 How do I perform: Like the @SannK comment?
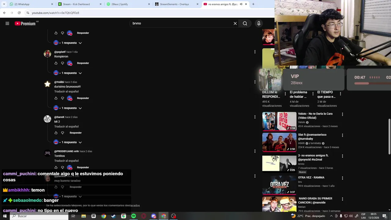point(56,133)
